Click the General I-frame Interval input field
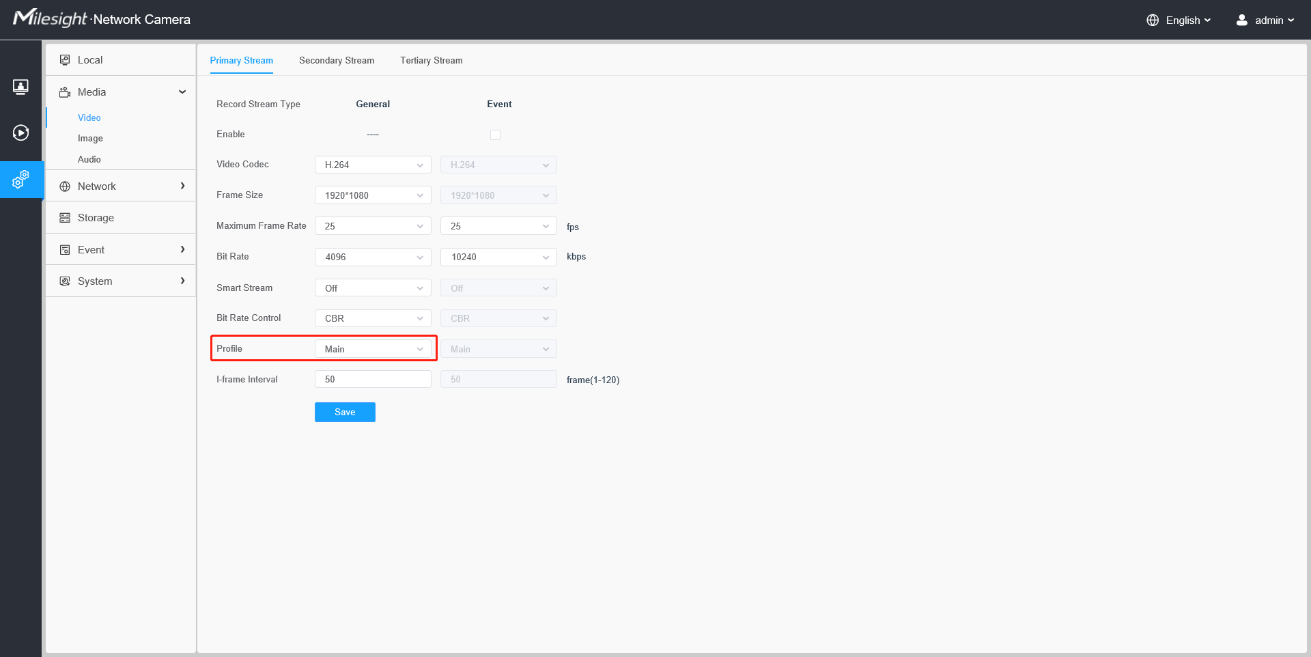Viewport: 1311px width, 657px height. (x=373, y=379)
